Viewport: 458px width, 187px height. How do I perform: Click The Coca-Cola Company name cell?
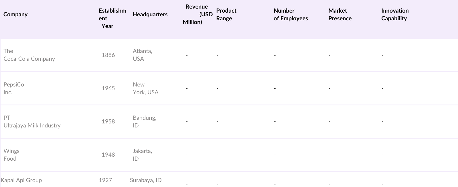click(x=29, y=55)
